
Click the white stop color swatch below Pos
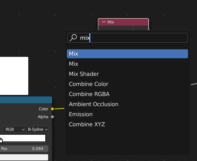[x=24, y=157]
